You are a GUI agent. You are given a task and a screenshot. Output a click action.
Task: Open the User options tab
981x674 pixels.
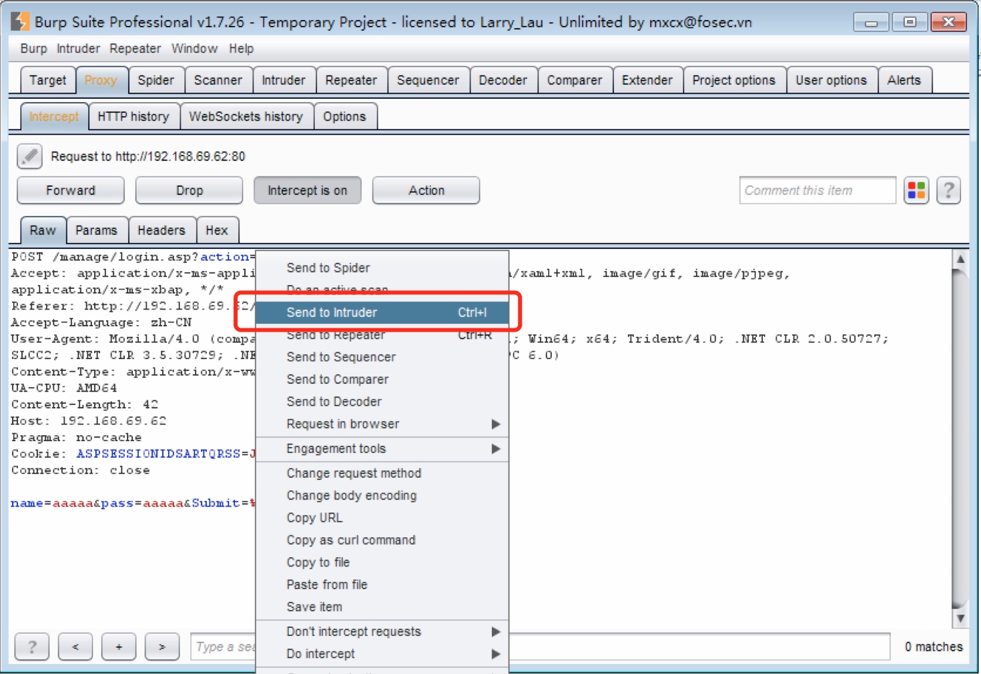point(832,80)
